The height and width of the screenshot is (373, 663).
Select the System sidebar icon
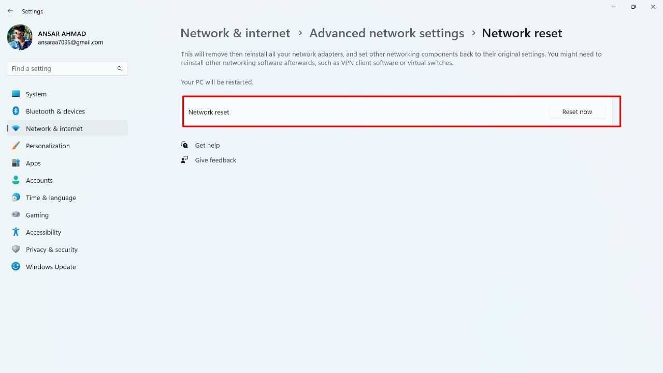[x=16, y=94]
